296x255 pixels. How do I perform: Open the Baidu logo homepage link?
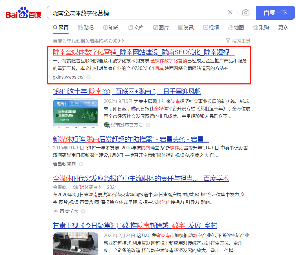pos(23,13)
